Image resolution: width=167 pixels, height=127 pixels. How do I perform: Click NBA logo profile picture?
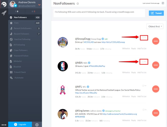pos(63,66)
